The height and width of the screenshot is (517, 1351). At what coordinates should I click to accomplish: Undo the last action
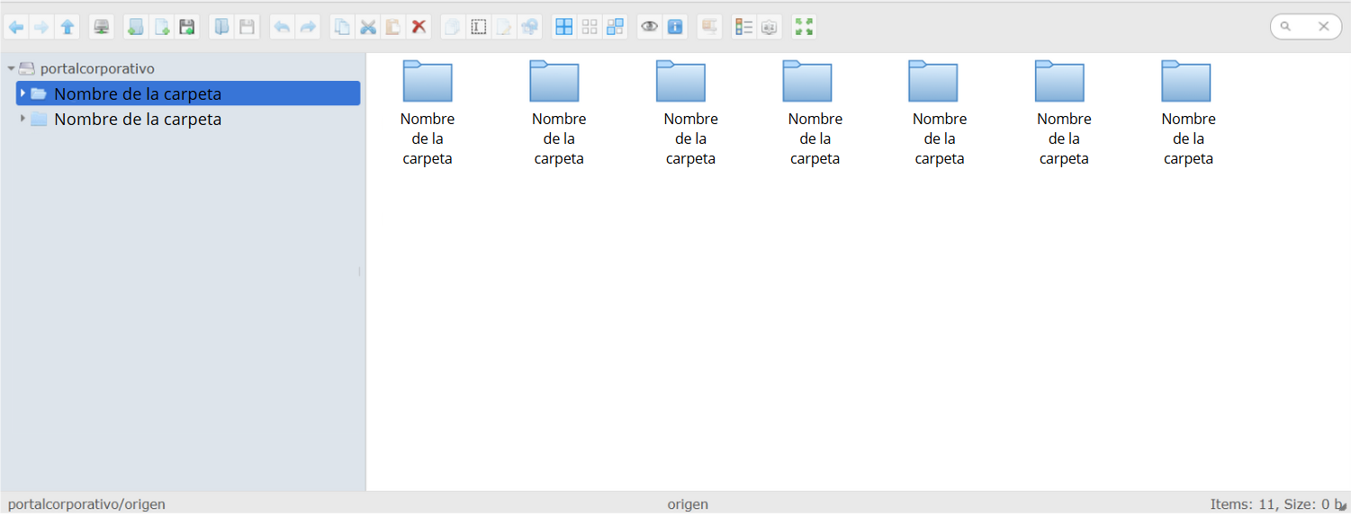(282, 27)
